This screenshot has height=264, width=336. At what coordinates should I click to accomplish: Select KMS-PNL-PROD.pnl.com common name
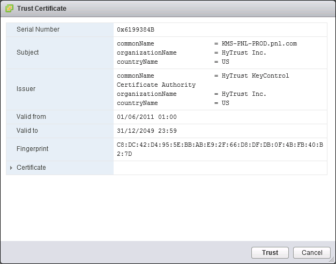[259, 44]
